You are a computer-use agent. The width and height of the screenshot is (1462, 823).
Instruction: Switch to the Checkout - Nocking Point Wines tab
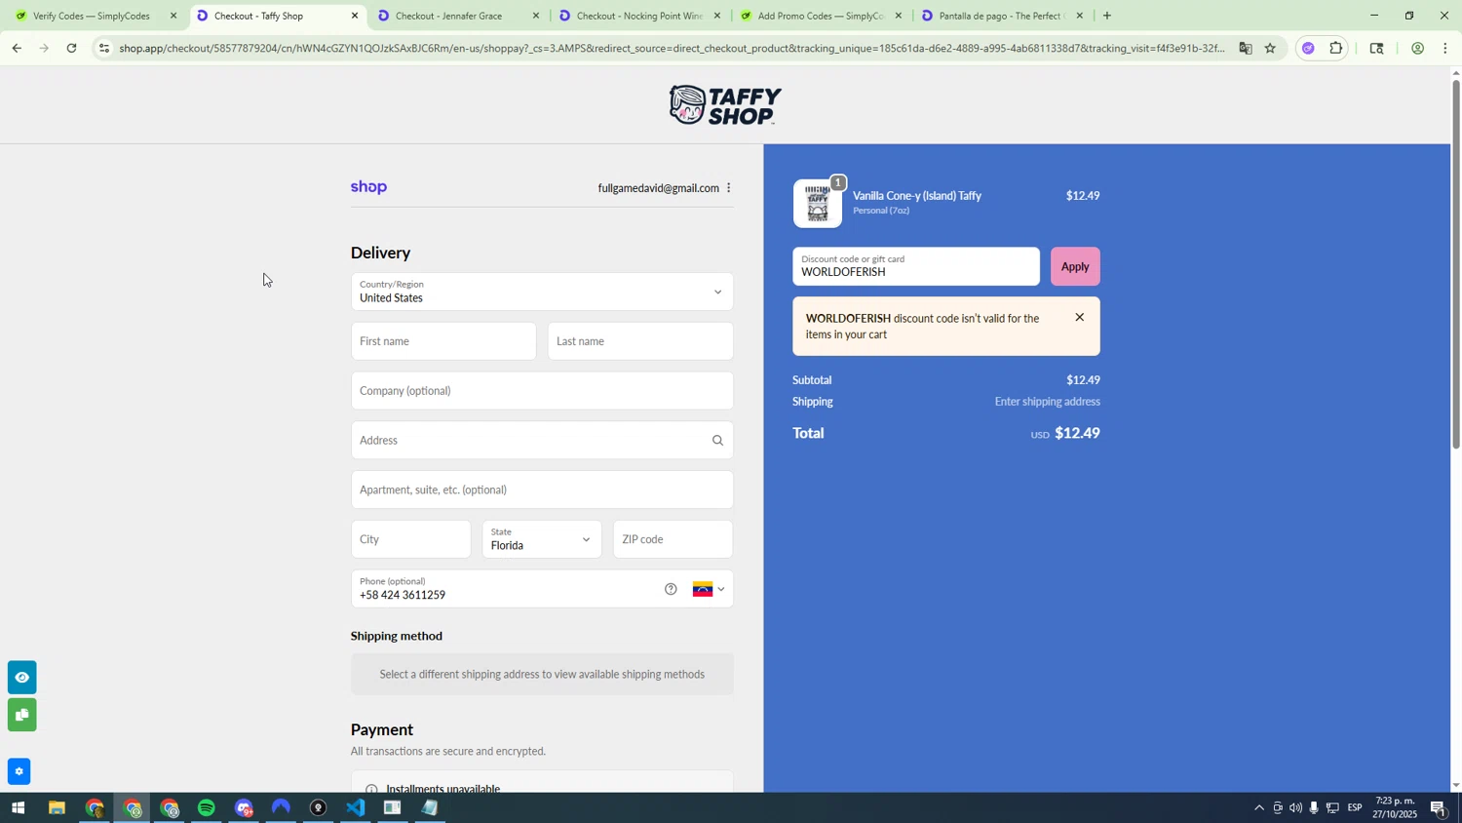click(x=639, y=16)
